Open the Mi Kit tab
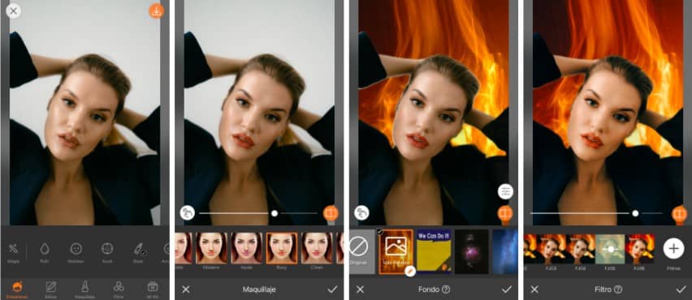 point(152,289)
